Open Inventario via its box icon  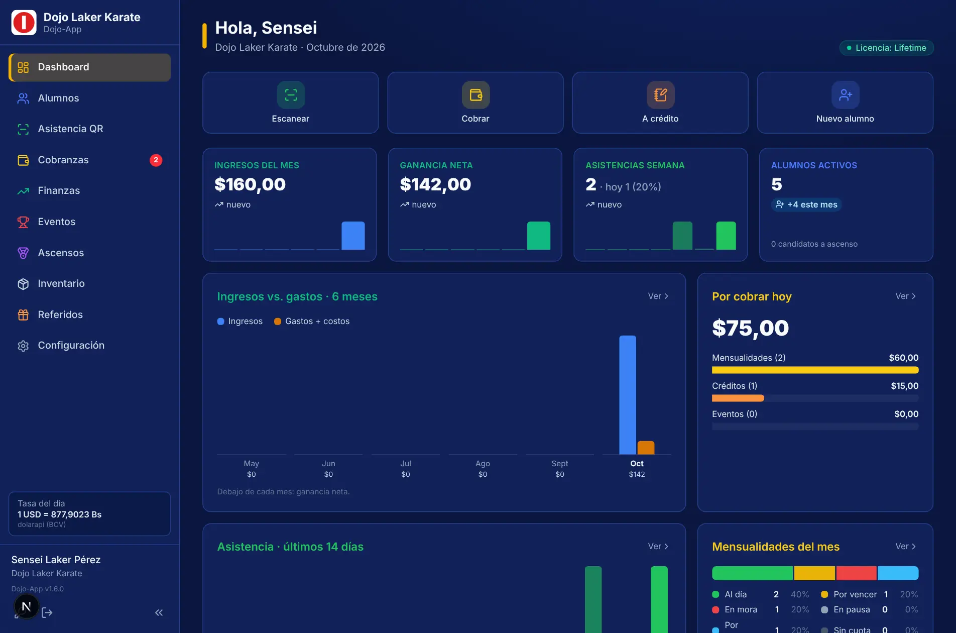click(23, 284)
